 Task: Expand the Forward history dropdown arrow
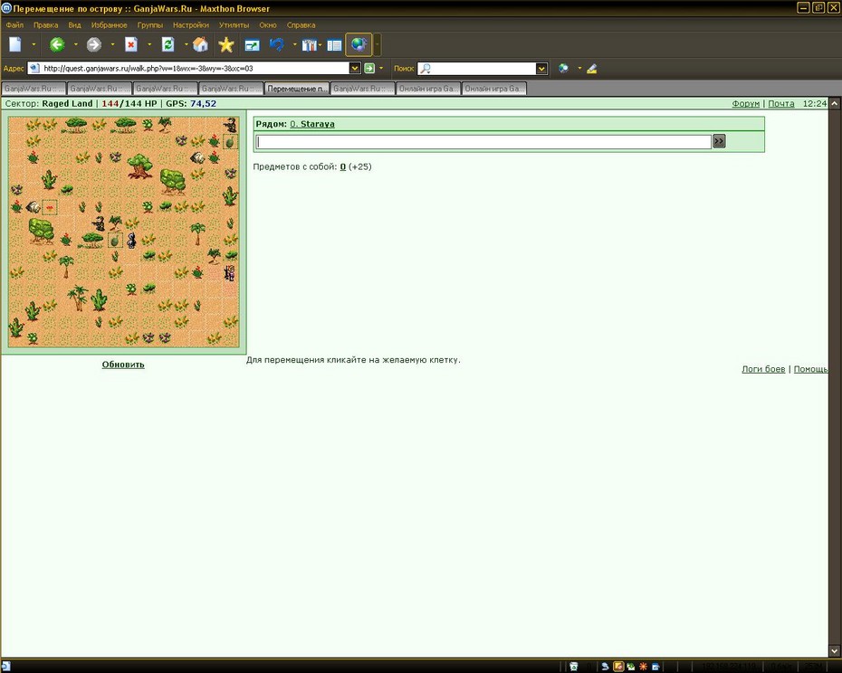pyautogui.click(x=112, y=44)
